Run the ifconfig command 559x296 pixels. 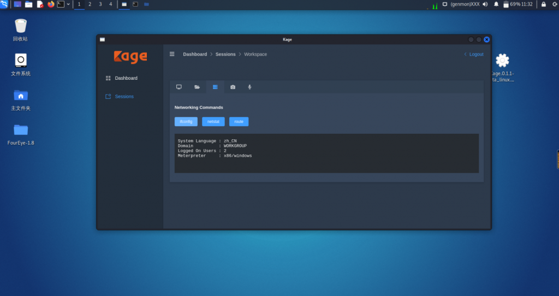click(186, 122)
